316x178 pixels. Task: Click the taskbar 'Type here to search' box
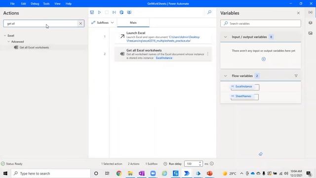[51, 174]
